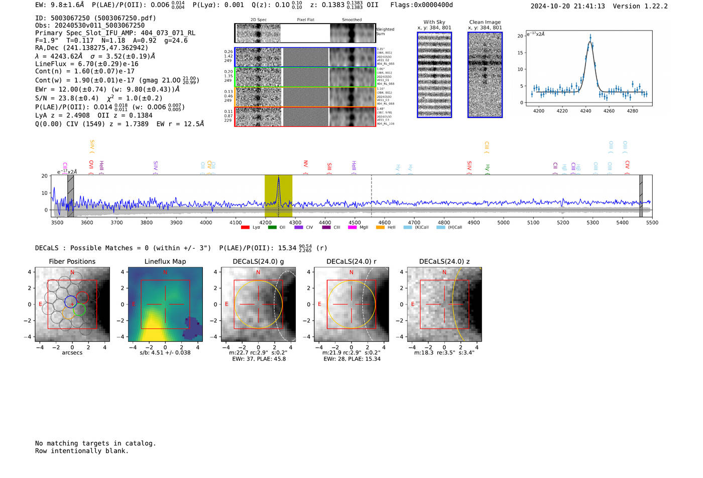Click the (K)CaII legend swatch
The image size is (703, 478).
408,227
